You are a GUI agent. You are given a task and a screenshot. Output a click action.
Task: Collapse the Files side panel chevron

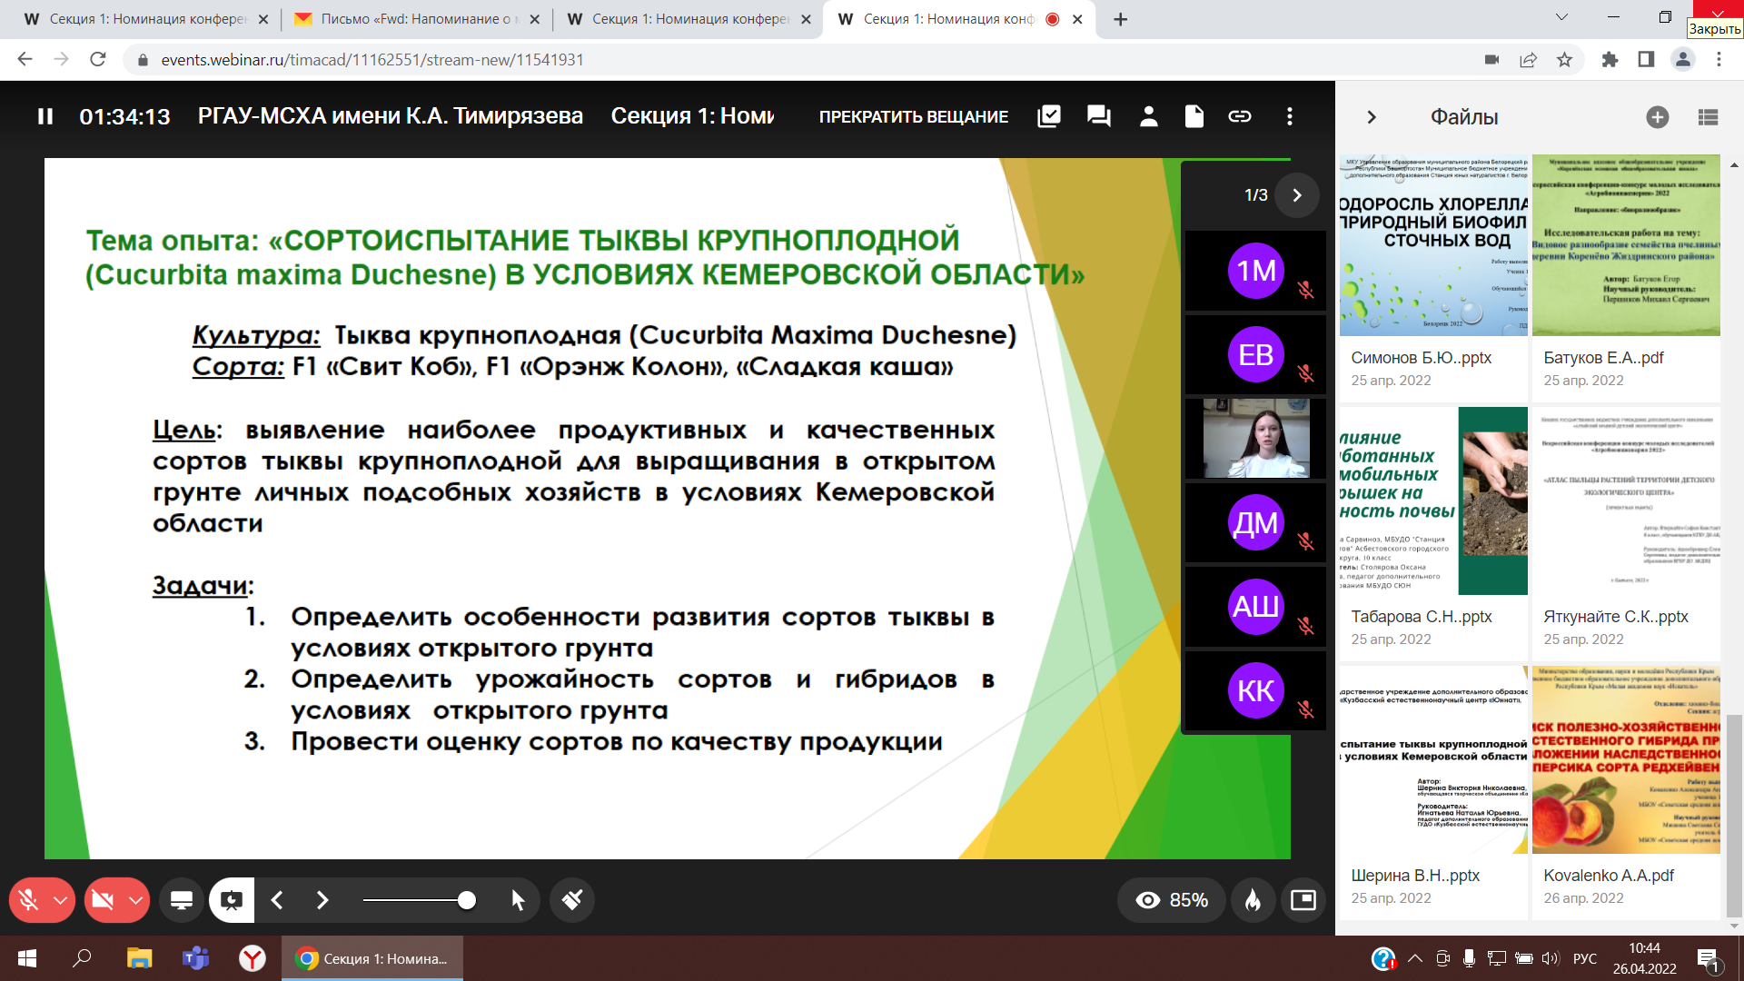1372,117
